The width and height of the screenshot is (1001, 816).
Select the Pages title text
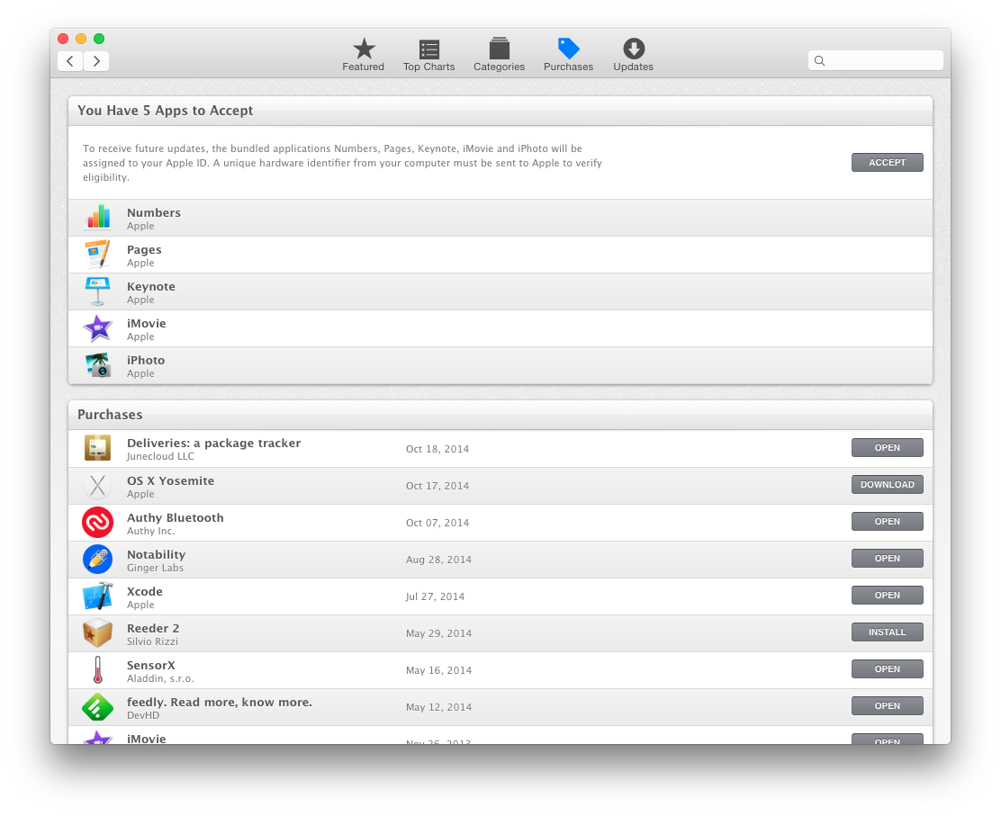point(144,249)
